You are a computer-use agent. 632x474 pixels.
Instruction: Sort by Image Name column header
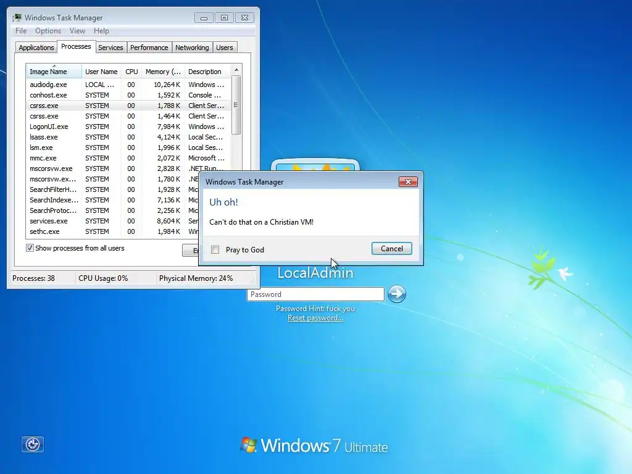coord(54,72)
